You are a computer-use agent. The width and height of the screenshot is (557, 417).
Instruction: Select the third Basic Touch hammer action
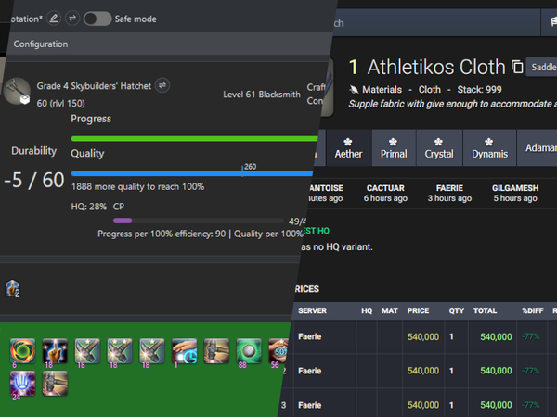tap(151, 351)
